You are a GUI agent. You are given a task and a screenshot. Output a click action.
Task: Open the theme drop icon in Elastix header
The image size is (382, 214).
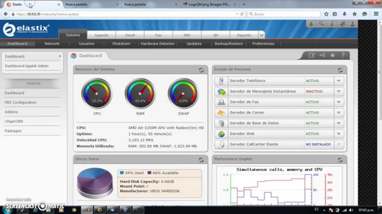[x=311, y=24]
